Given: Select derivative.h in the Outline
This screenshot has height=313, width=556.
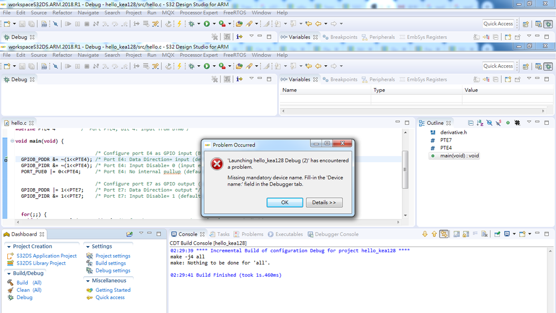Looking at the screenshot, I should coord(454,133).
